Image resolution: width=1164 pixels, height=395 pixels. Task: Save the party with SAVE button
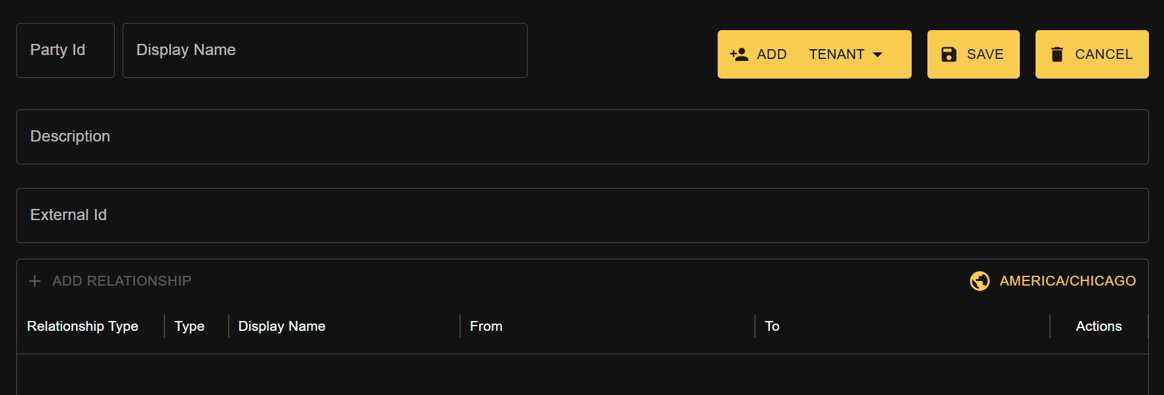pos(973,54)
